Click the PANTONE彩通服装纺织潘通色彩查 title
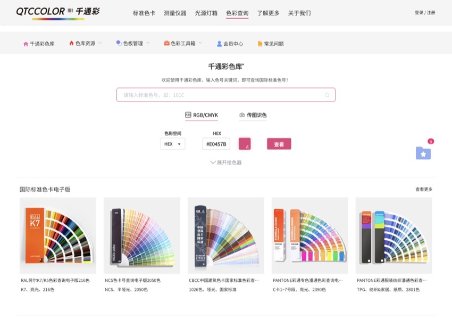 (392, 280)
